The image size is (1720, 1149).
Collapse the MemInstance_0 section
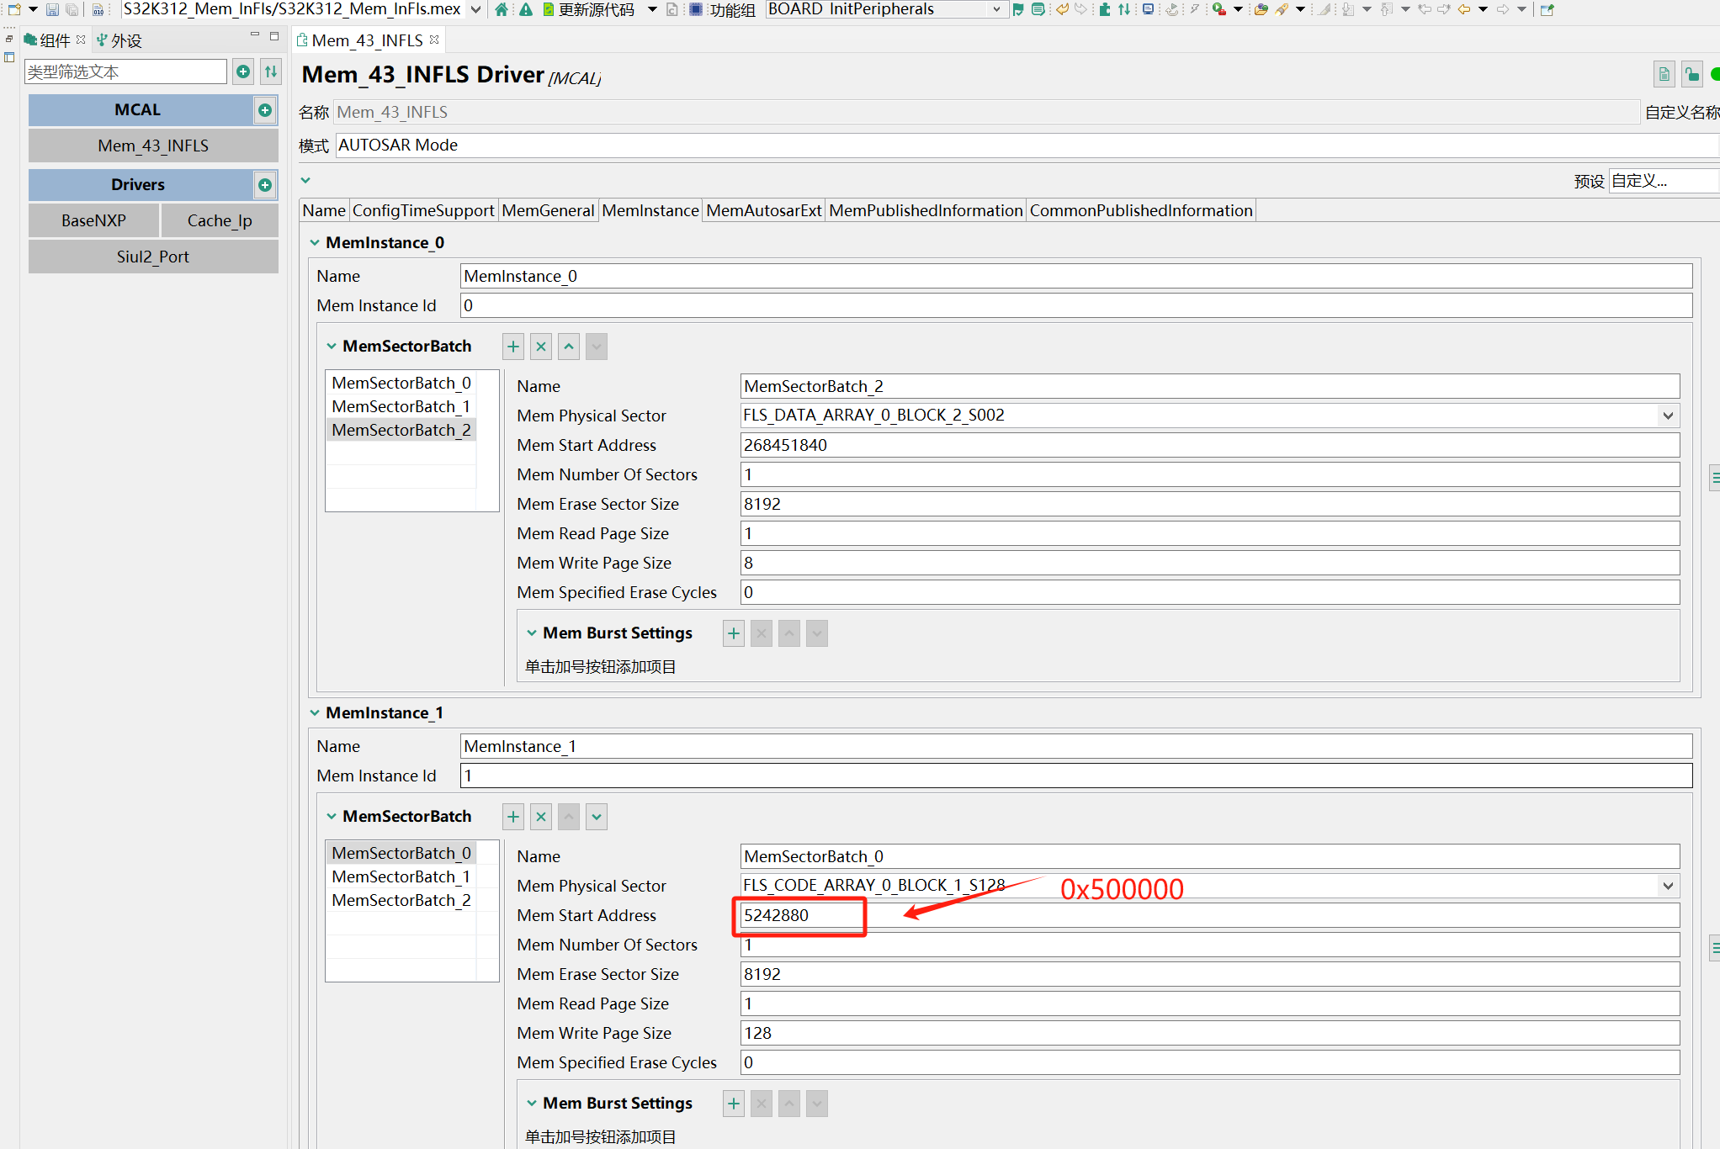click(315, 243)
